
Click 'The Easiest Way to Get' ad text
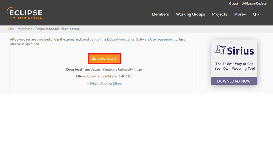coord(234,64)
